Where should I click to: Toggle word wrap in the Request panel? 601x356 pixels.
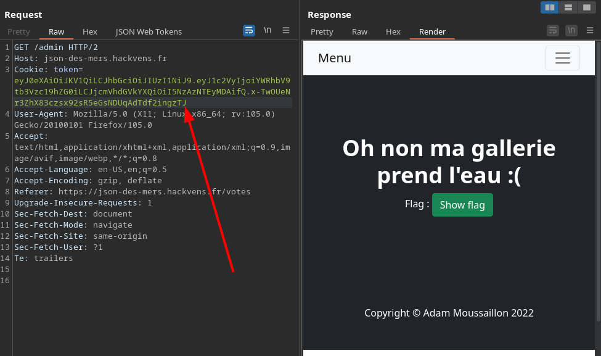pyautogui.click(x=249, y=30)
